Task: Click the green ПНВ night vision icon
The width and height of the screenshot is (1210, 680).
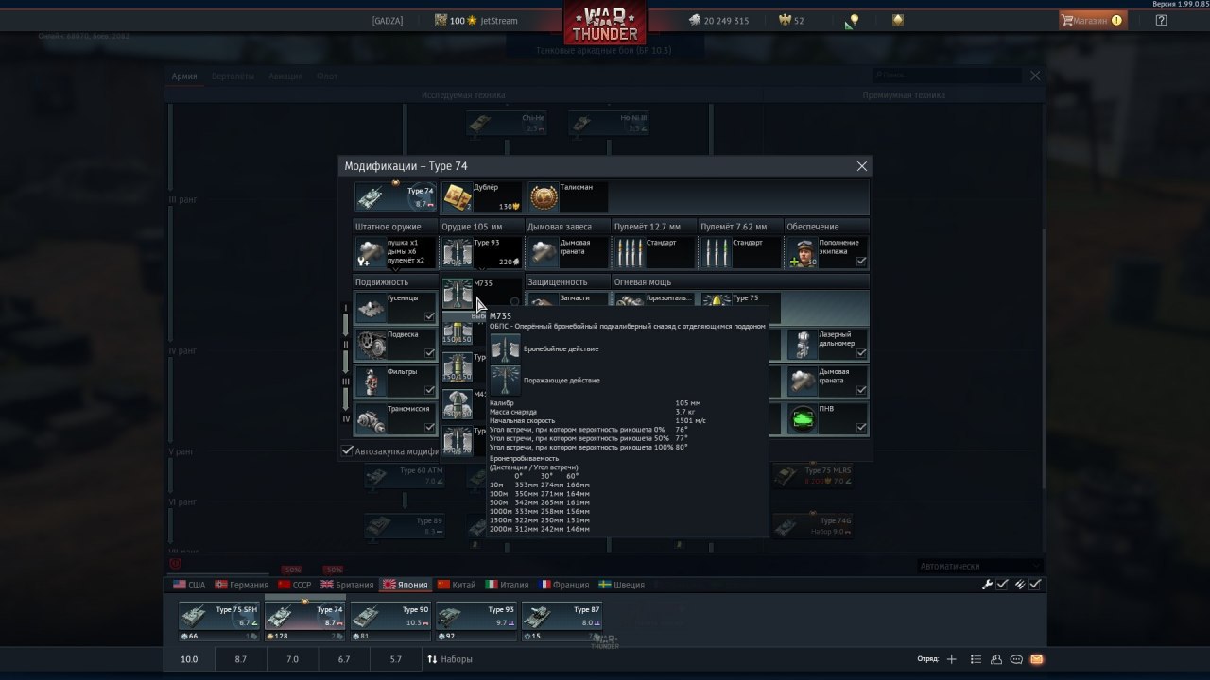Action: click(803, 418)
